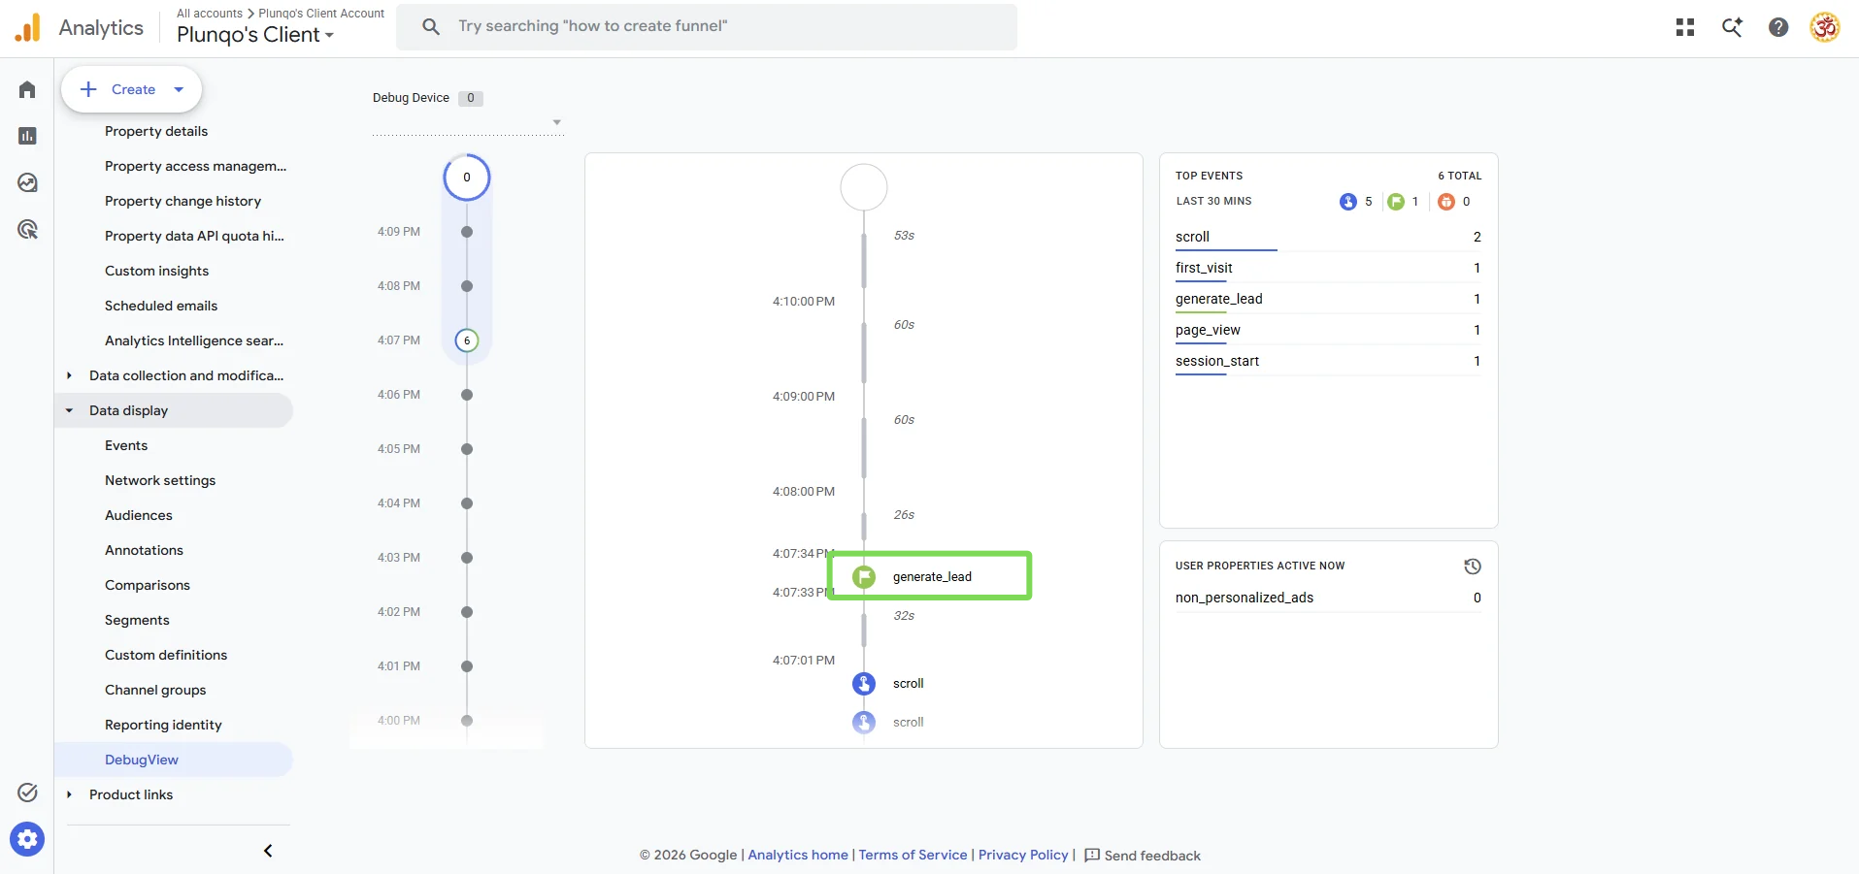Click the non_personalized_ads user property
This screenshot has width=1859, height=874.
1328,598
